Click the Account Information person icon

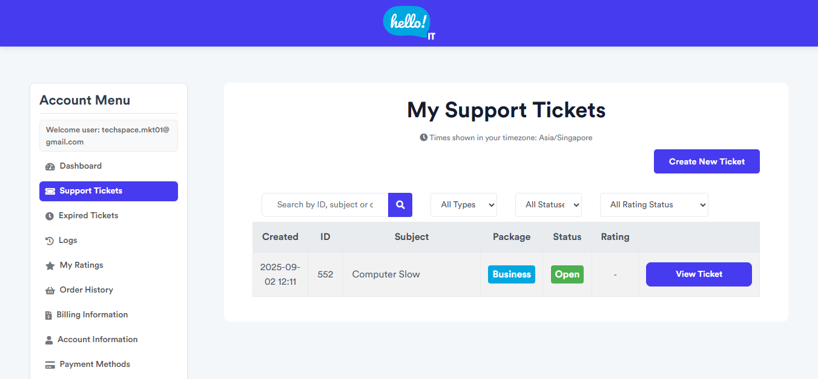49,340
